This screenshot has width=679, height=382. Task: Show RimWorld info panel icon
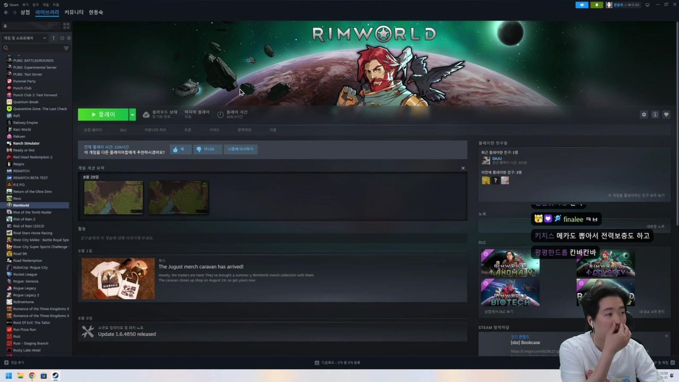coord(655,115)
